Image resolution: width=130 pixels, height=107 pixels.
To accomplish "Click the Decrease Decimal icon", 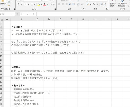I will point(105,4).
